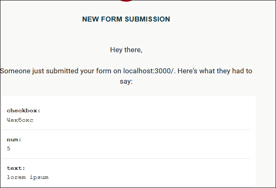
Task: Click the red logo at the top
Action: (126, 1)
